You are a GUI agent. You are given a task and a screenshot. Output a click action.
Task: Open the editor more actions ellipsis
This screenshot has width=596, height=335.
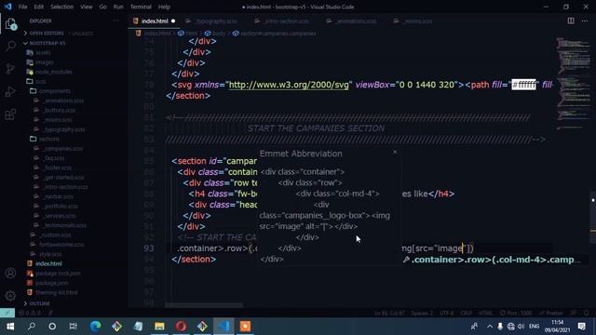click(585, 20)
